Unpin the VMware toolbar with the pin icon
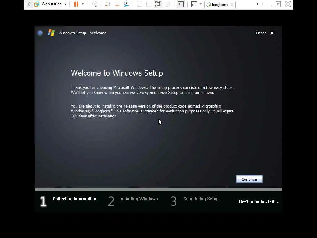This screenshot has width=317, height=238. [29, 4]
